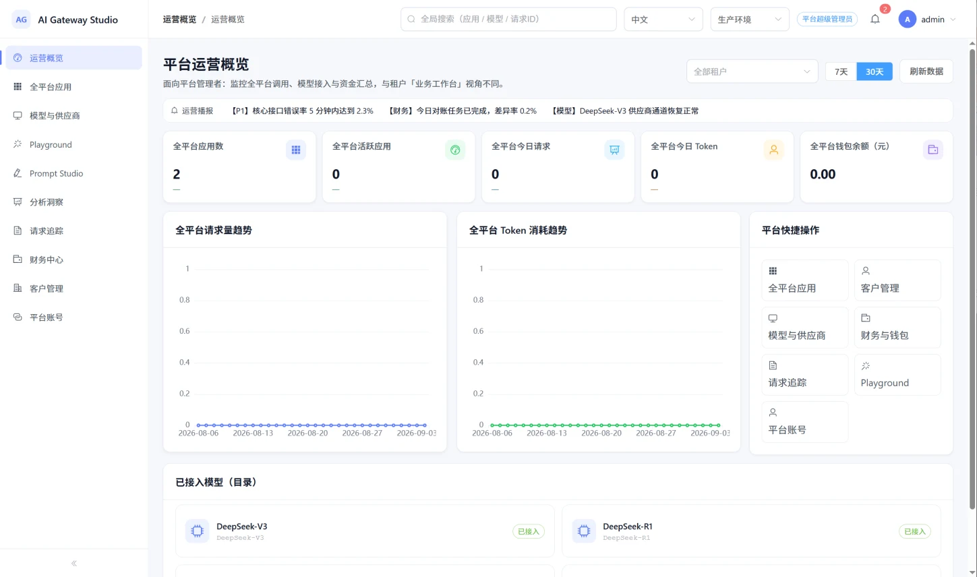Open the 生产环境 environment dropdown
Screen dimensions: 977x577
tap(750, 20)
